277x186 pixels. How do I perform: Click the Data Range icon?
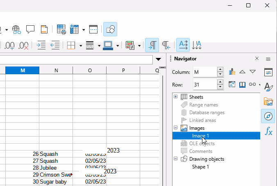click(x=232, y=71)
